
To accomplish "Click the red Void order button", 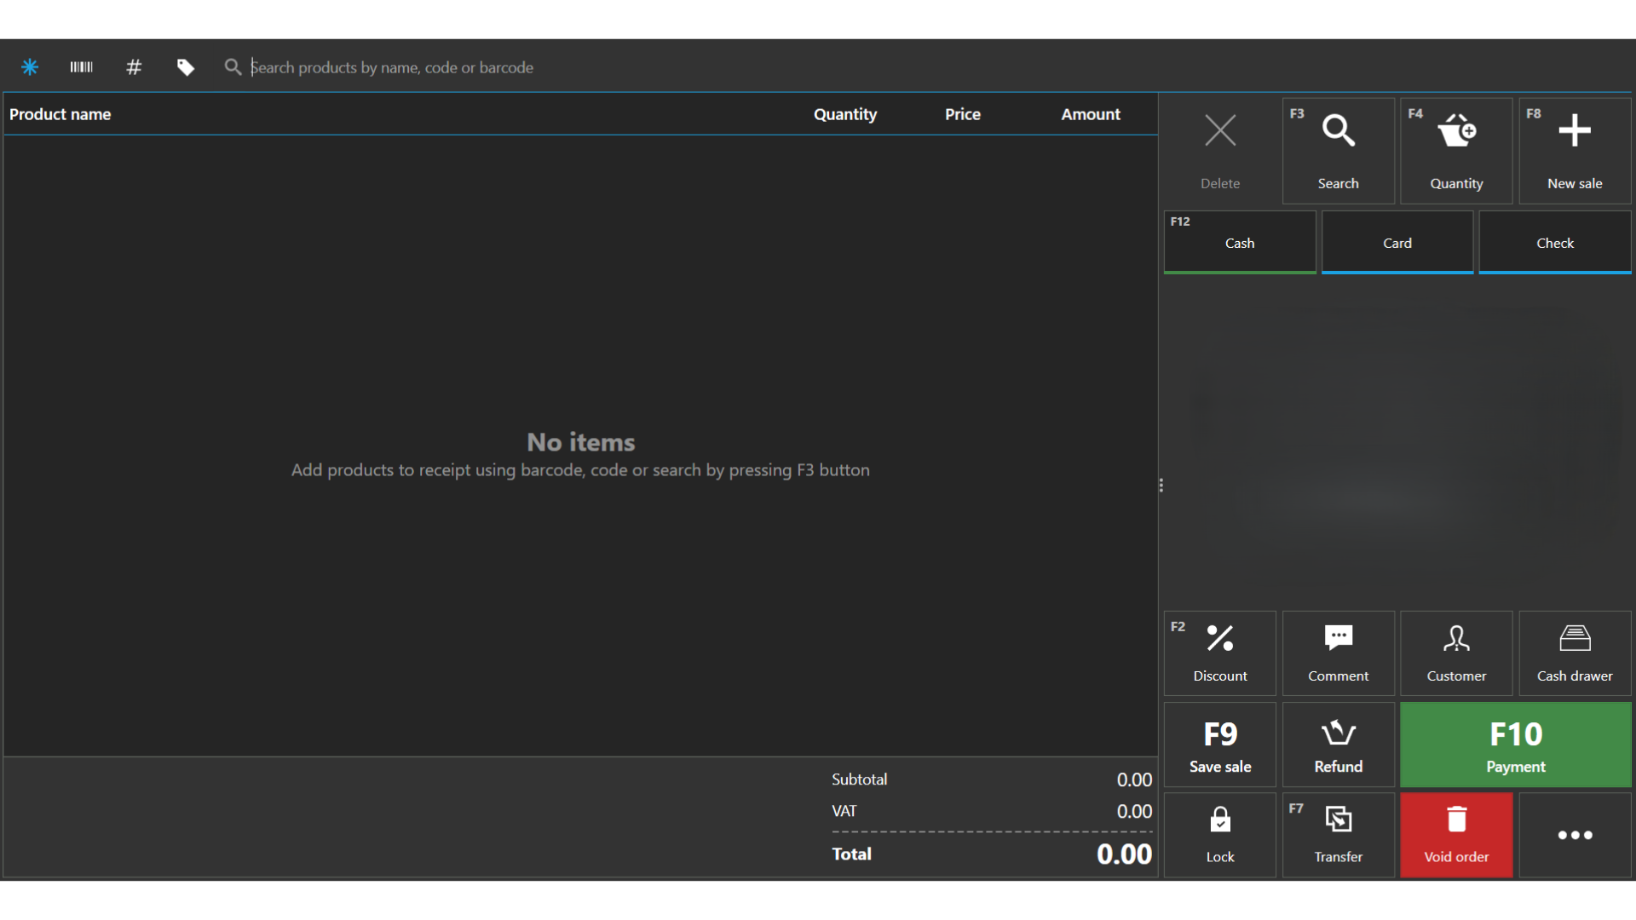I will click(1456, 836).
